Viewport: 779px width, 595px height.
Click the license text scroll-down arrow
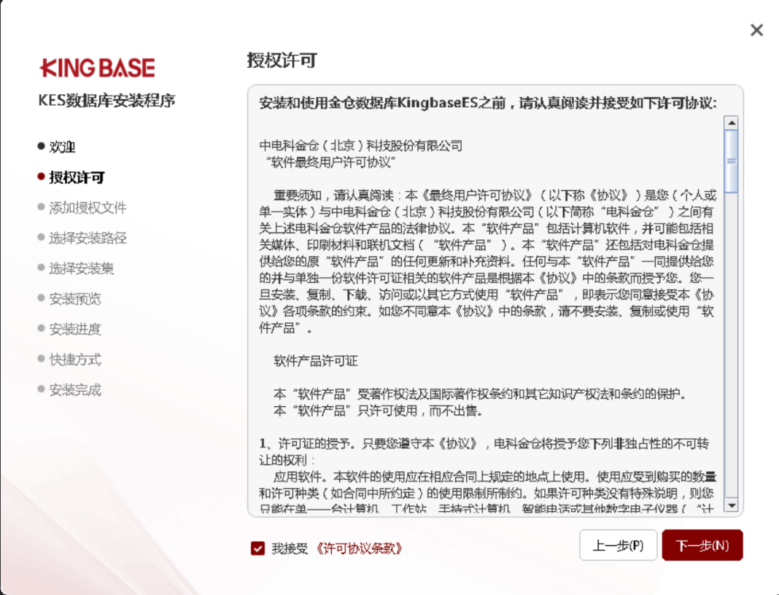(x=732, y=505)
